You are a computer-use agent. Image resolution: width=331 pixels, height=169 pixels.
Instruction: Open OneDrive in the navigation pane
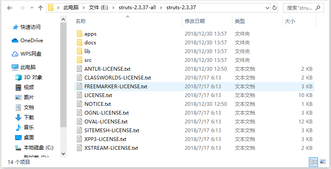[x=32, y=40]
